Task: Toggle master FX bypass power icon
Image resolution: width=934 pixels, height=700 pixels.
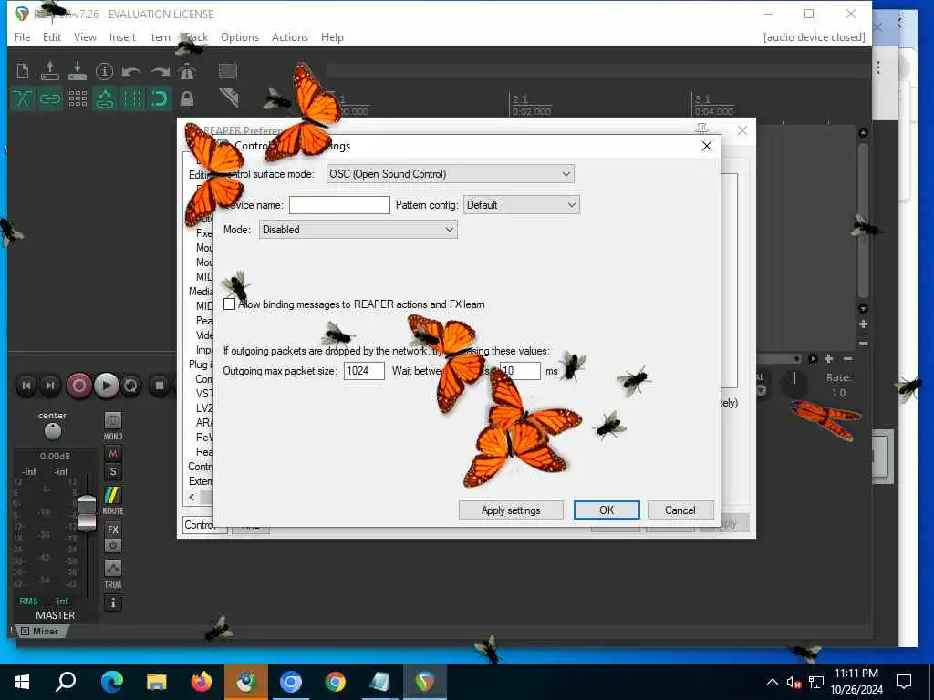Action: pyautogui.click(x=112, y=545)
